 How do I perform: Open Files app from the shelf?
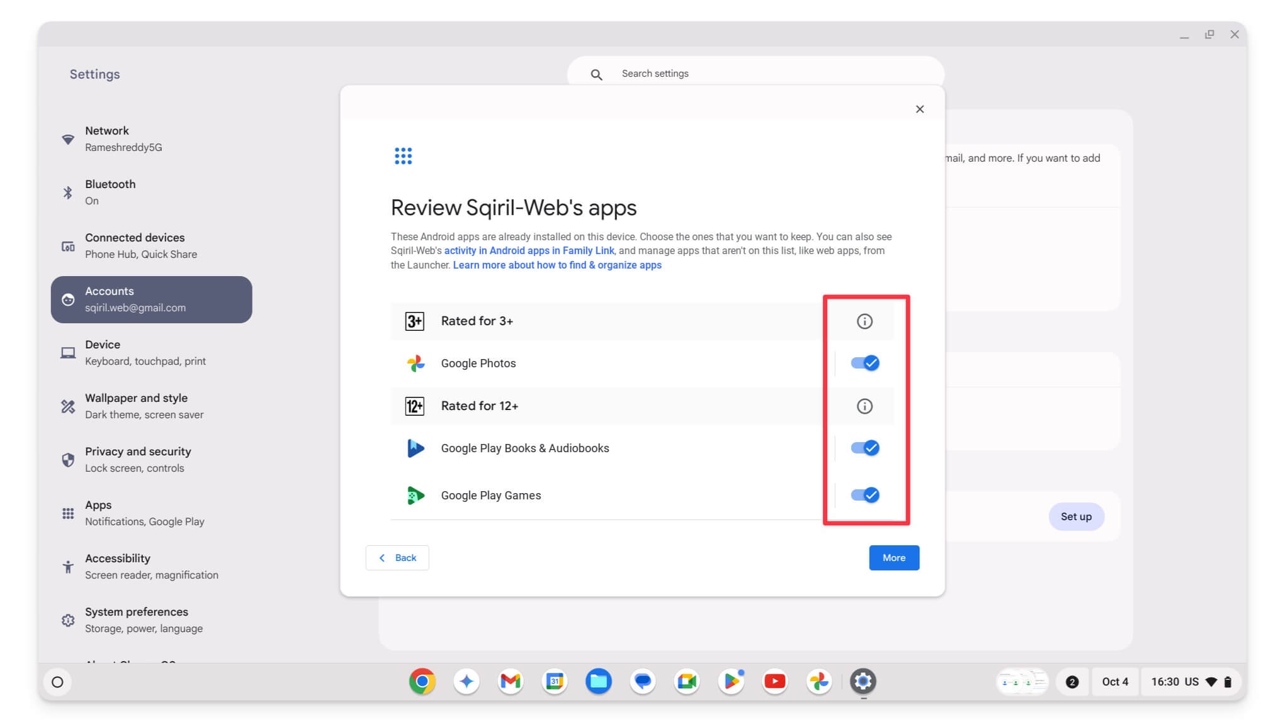(599, 681)
